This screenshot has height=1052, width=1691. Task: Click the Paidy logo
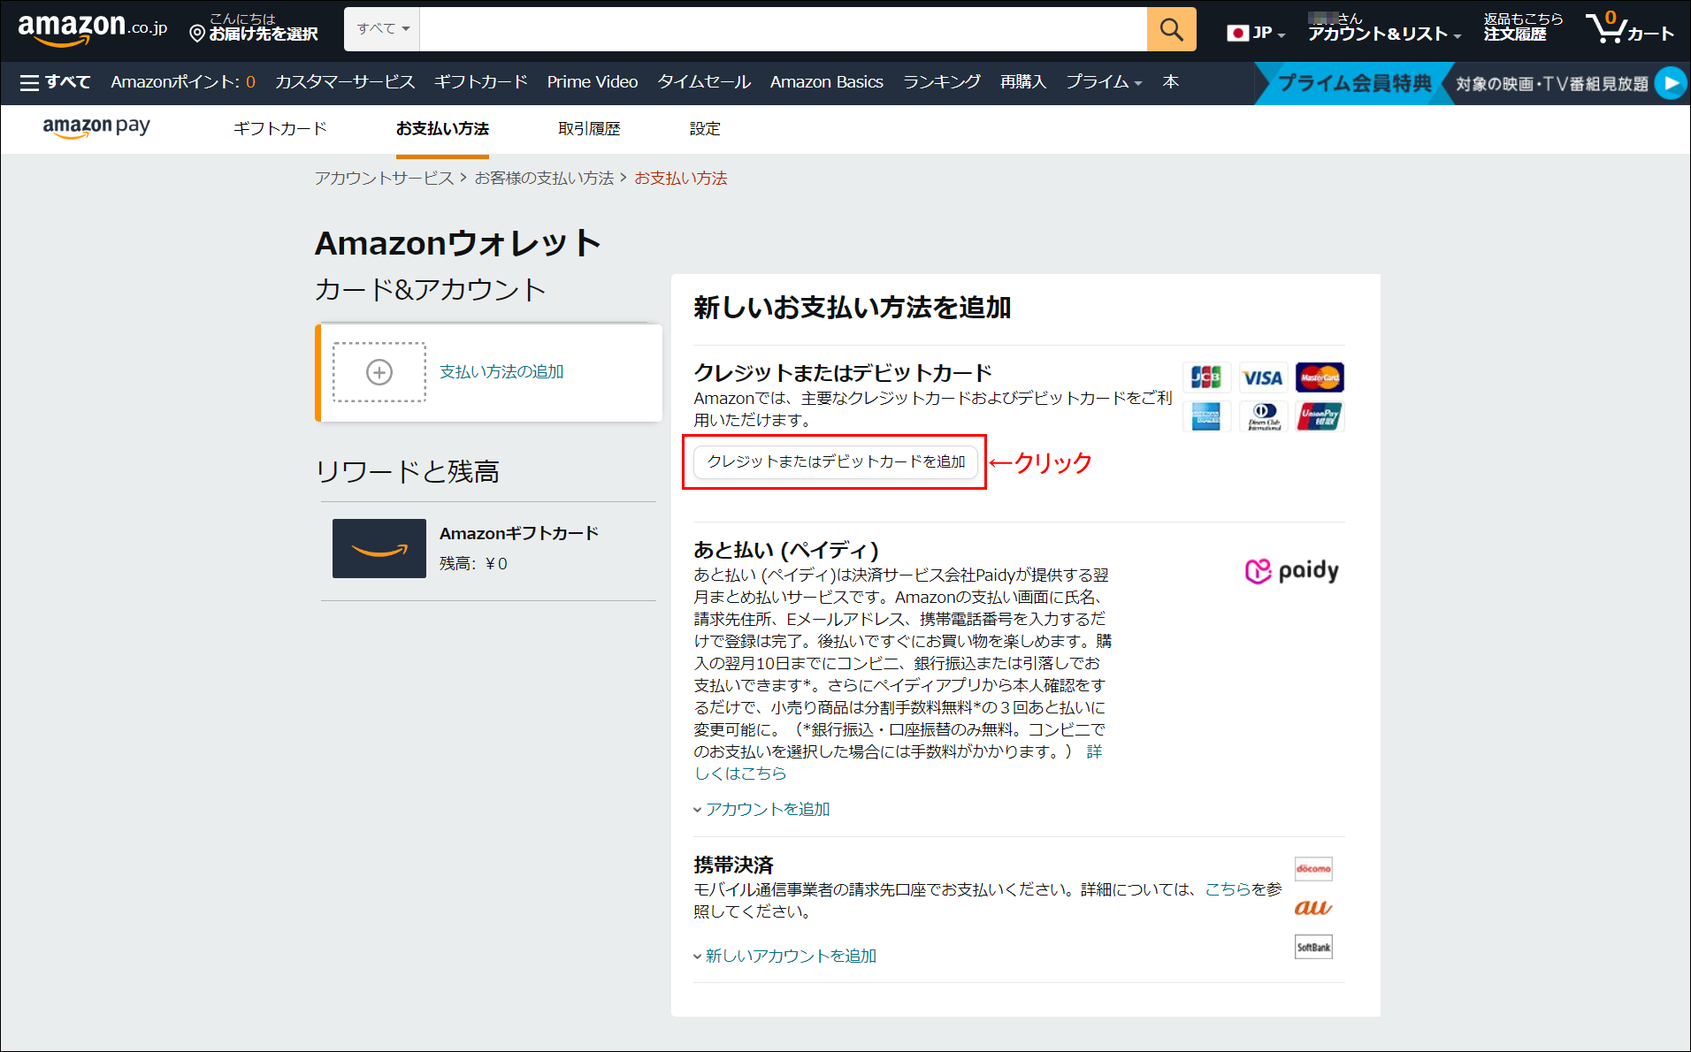click(x=1292, y=571)
